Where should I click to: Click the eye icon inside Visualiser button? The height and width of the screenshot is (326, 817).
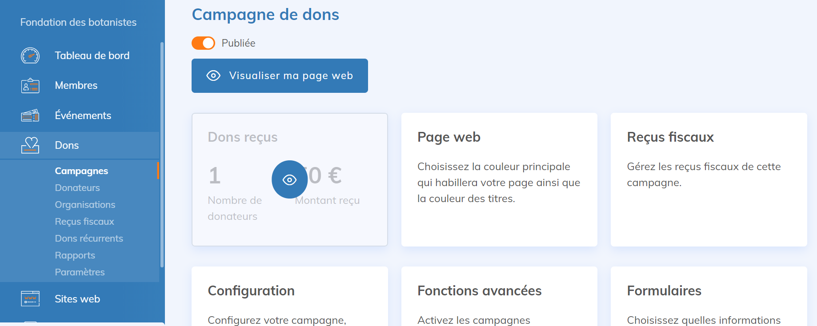213,76
